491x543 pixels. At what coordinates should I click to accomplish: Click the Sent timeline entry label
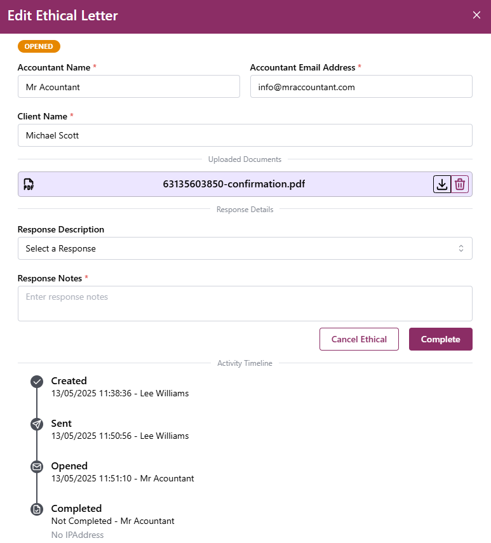pos(62,424)
